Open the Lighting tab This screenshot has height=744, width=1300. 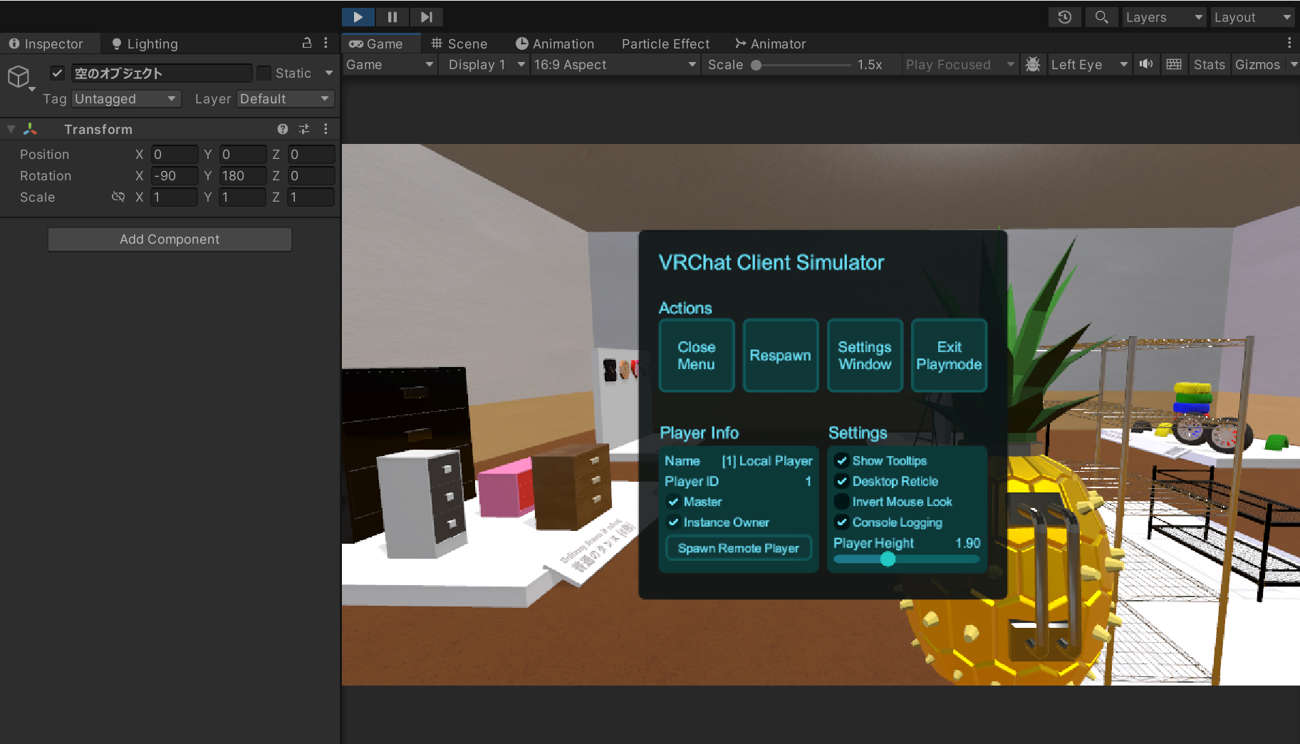click(x=145, y=43)
